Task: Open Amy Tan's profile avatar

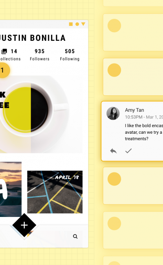Action: pyautogui.click(x=113, y=113)
